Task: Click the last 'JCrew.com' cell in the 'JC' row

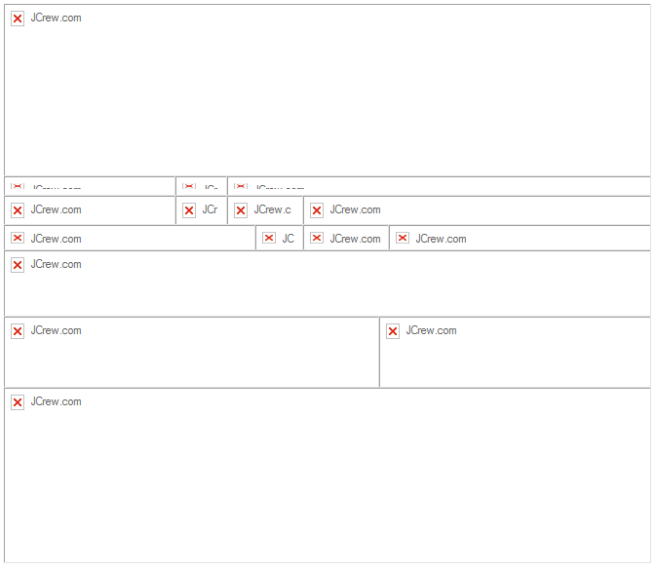Action: pos(519,239)
